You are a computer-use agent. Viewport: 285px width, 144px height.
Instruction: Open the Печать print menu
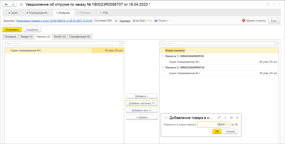(x=161, y=21)
